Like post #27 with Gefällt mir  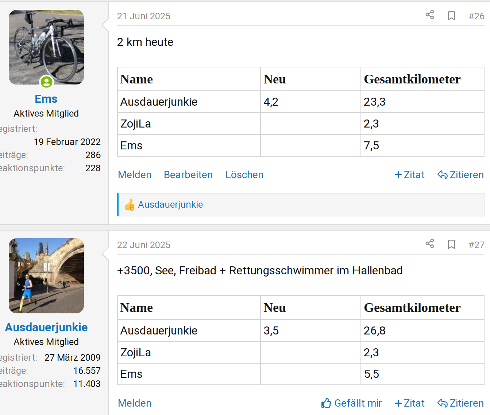351,403
